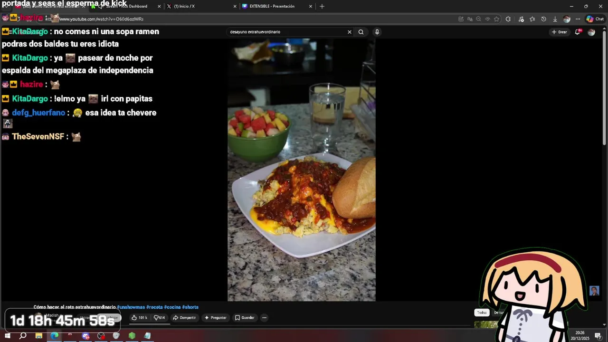Screen dimensions: 608x342
Task: Open File Explorer from taskbar
Action: (x=39, y=336)
